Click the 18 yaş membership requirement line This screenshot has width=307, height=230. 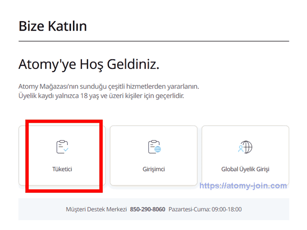101,96
